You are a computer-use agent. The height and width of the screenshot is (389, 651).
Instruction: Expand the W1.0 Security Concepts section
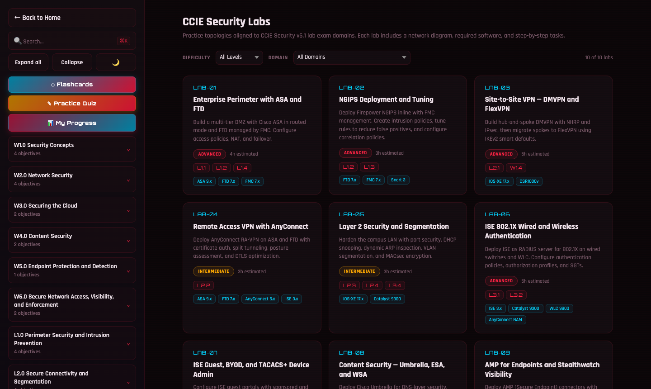(72, 149)
